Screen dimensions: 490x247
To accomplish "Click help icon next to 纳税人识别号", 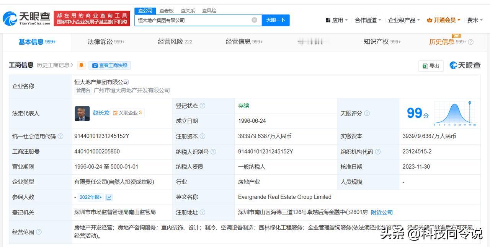I will pos(213,152).
